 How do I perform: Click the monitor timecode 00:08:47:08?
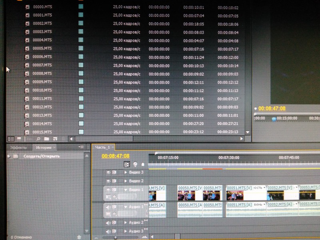click(272, 108)
